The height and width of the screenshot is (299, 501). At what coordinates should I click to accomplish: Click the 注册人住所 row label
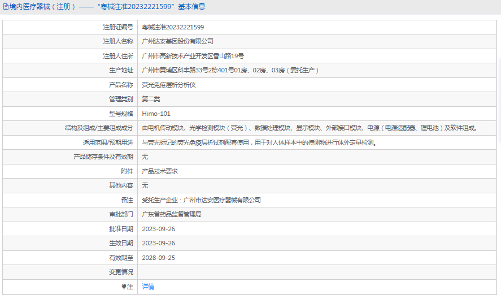[118, 56]
